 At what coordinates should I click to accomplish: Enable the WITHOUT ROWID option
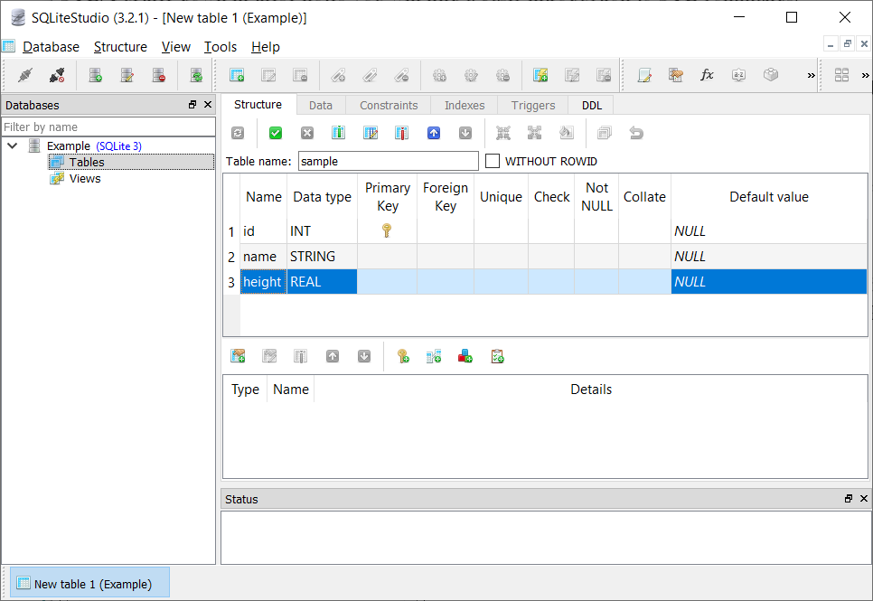pos(493,161)
